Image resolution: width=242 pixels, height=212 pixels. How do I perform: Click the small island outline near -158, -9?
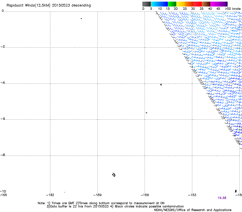click(x=114, y=175)
